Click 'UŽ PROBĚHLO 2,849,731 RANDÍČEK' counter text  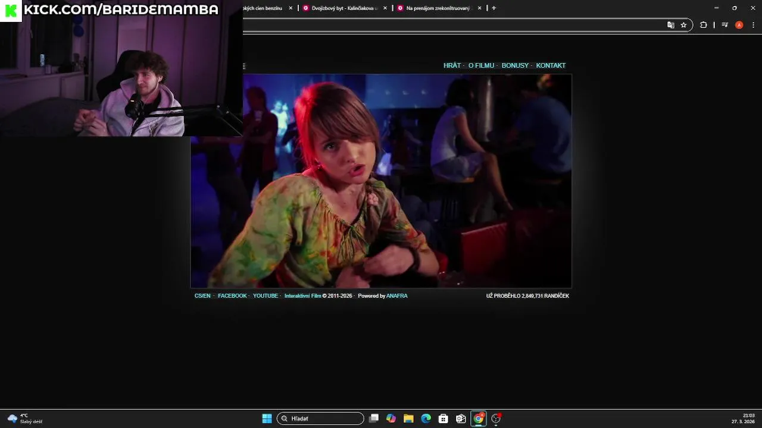click(x=527, y=295)
